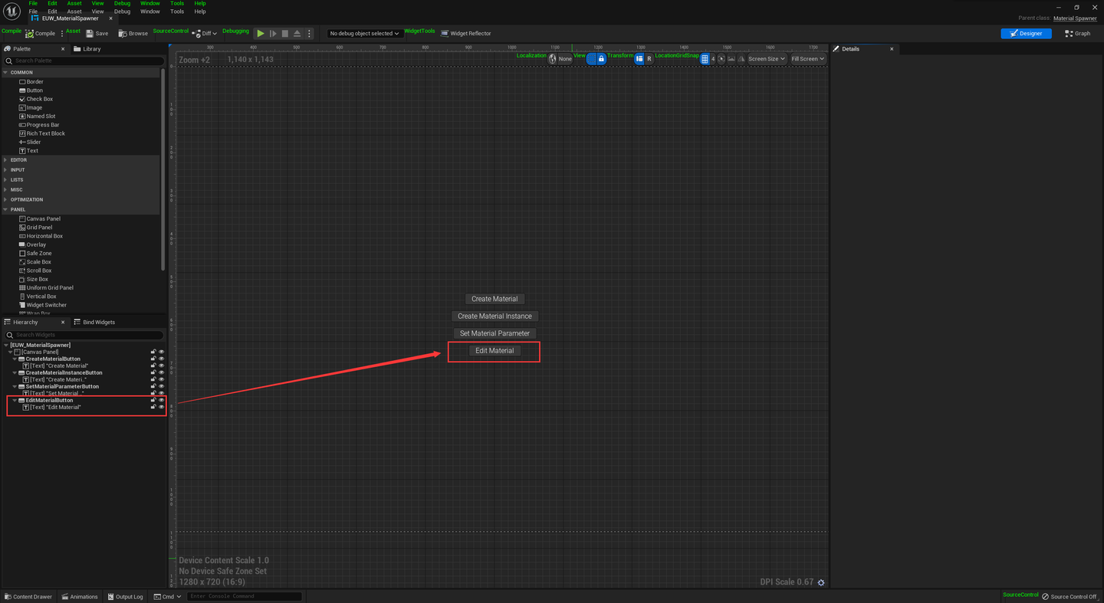Open the Asset menu
This screenshot has width=1104, height=603.
pos(74,11)
